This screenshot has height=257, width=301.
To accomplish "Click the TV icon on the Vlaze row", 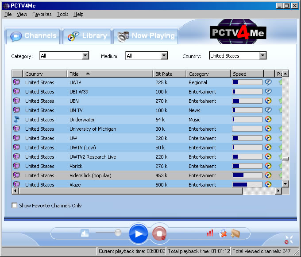I will point(16,184).
